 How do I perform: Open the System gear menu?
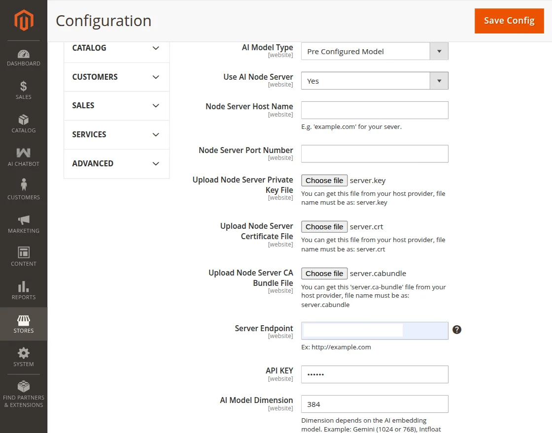click(x=24, y=357)
